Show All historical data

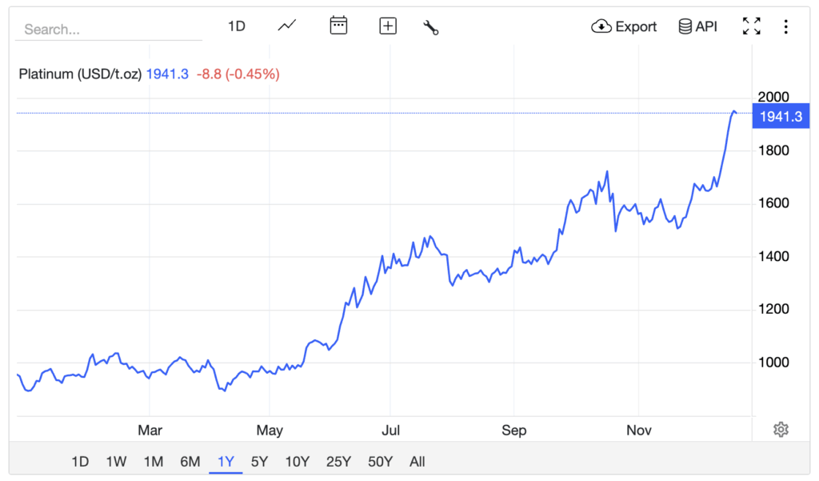417,461
